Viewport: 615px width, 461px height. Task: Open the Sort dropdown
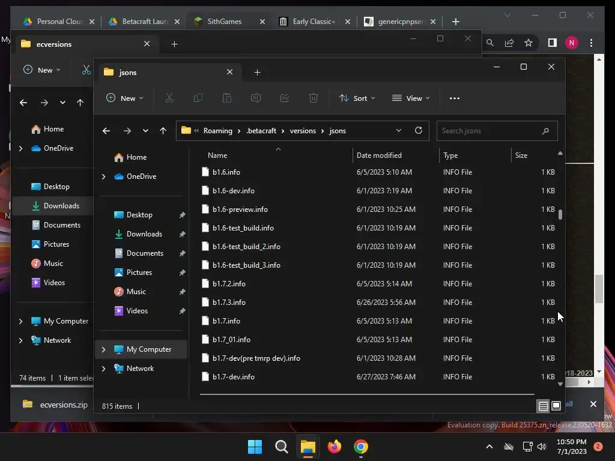[x=357, y=98]
